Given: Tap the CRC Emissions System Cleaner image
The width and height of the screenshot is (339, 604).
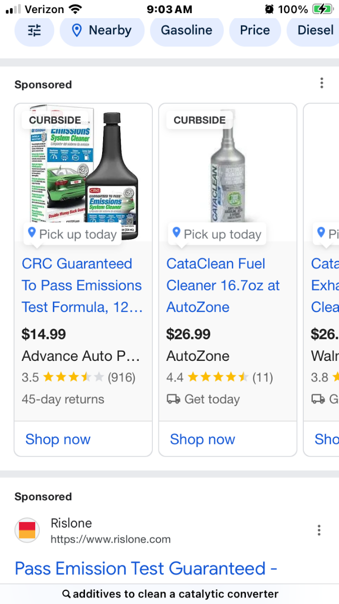Looking at the screenshot, I should tap(83, 166).
